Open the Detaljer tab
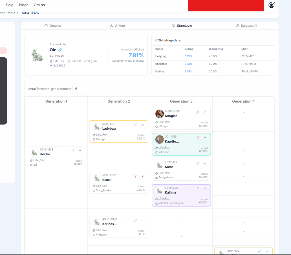This screenshot has width=291, height=255. click(x=53, y=26)
